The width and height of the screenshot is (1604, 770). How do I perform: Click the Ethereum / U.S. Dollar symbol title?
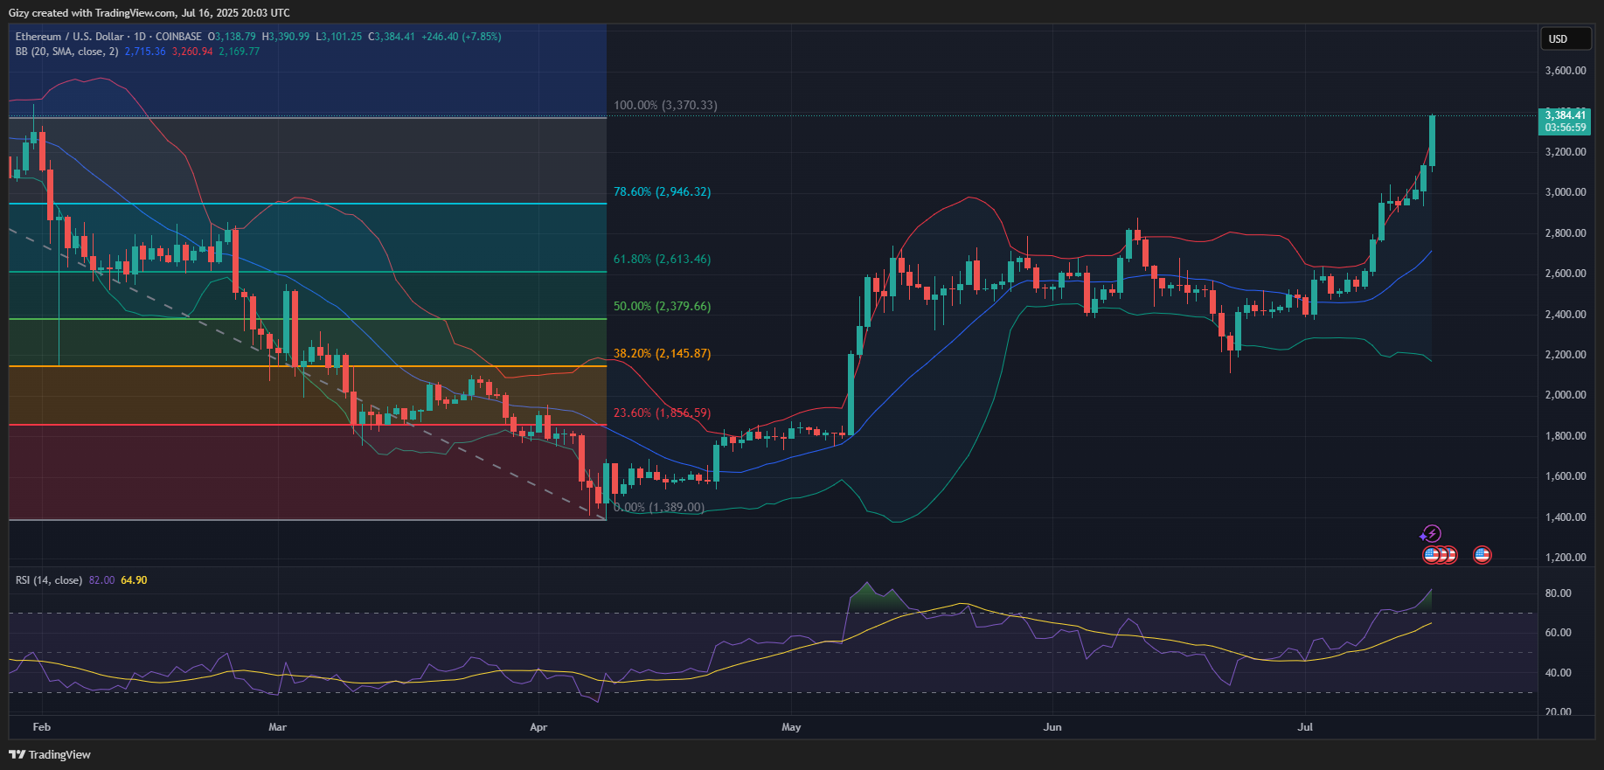(x=70, y=37)
